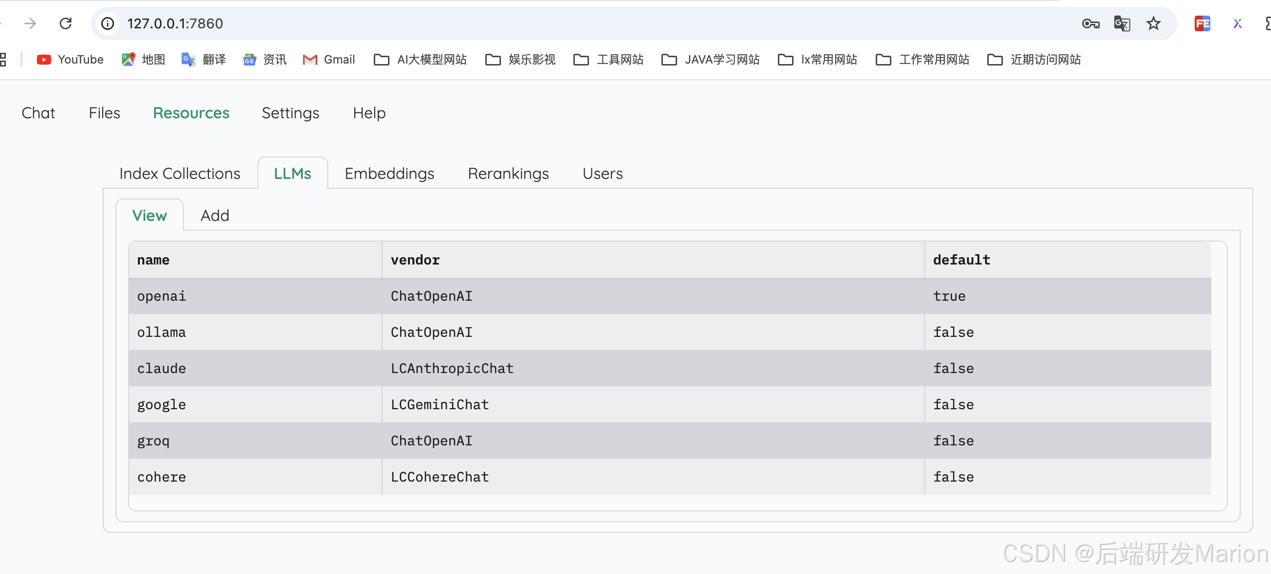Image resolution: width=1271 pixels, height=574 pixels.
Task: Click the browser forward arrow
Action: [x=30, y=23]
